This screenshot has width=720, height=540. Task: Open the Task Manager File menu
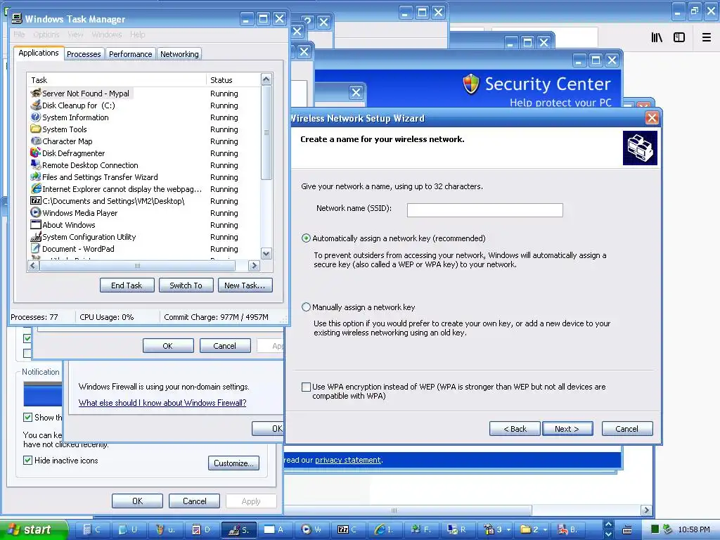tap(19, 34)
